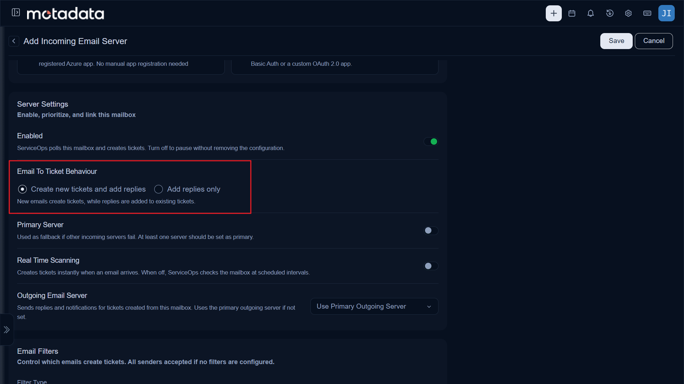Open the calendar icon in the header
This screenshot has height=384, width=684.
pos(572,13)
